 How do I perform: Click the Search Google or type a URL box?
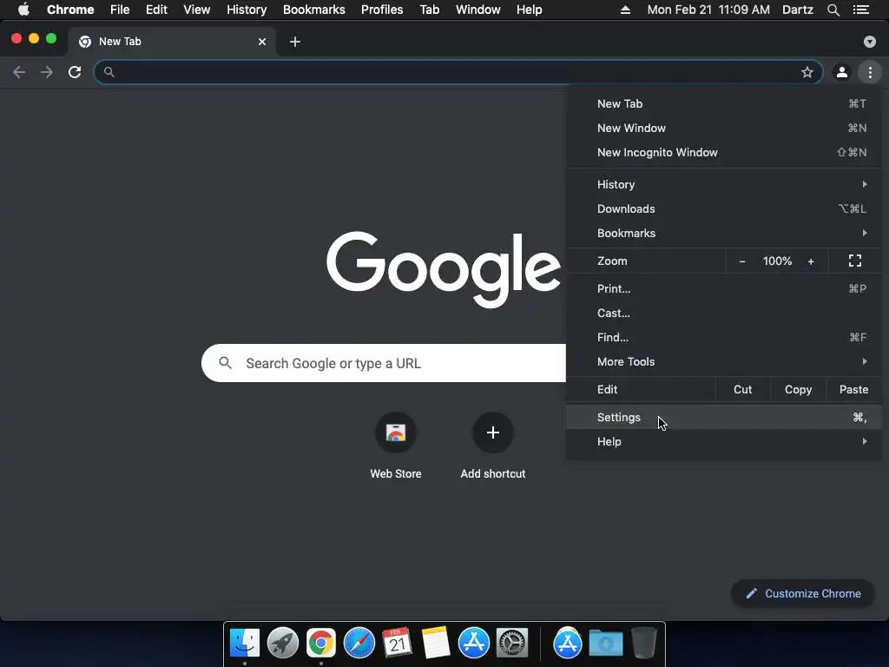tap(383, 363)
